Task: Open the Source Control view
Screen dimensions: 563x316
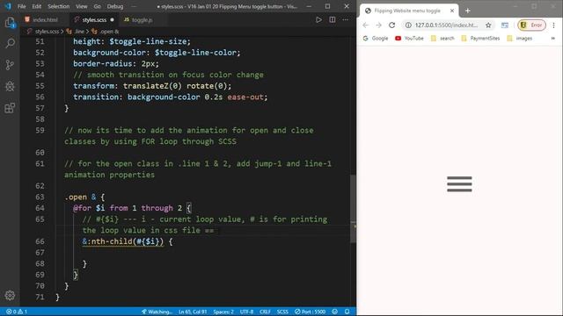Action: click(x=10, y=65)
